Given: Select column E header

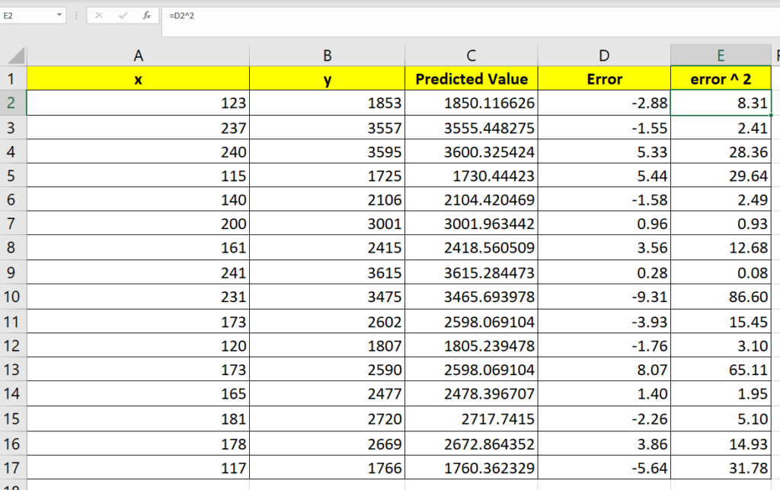Looking at the screenshot, I should pyautogui.click(x=721, y=55).
